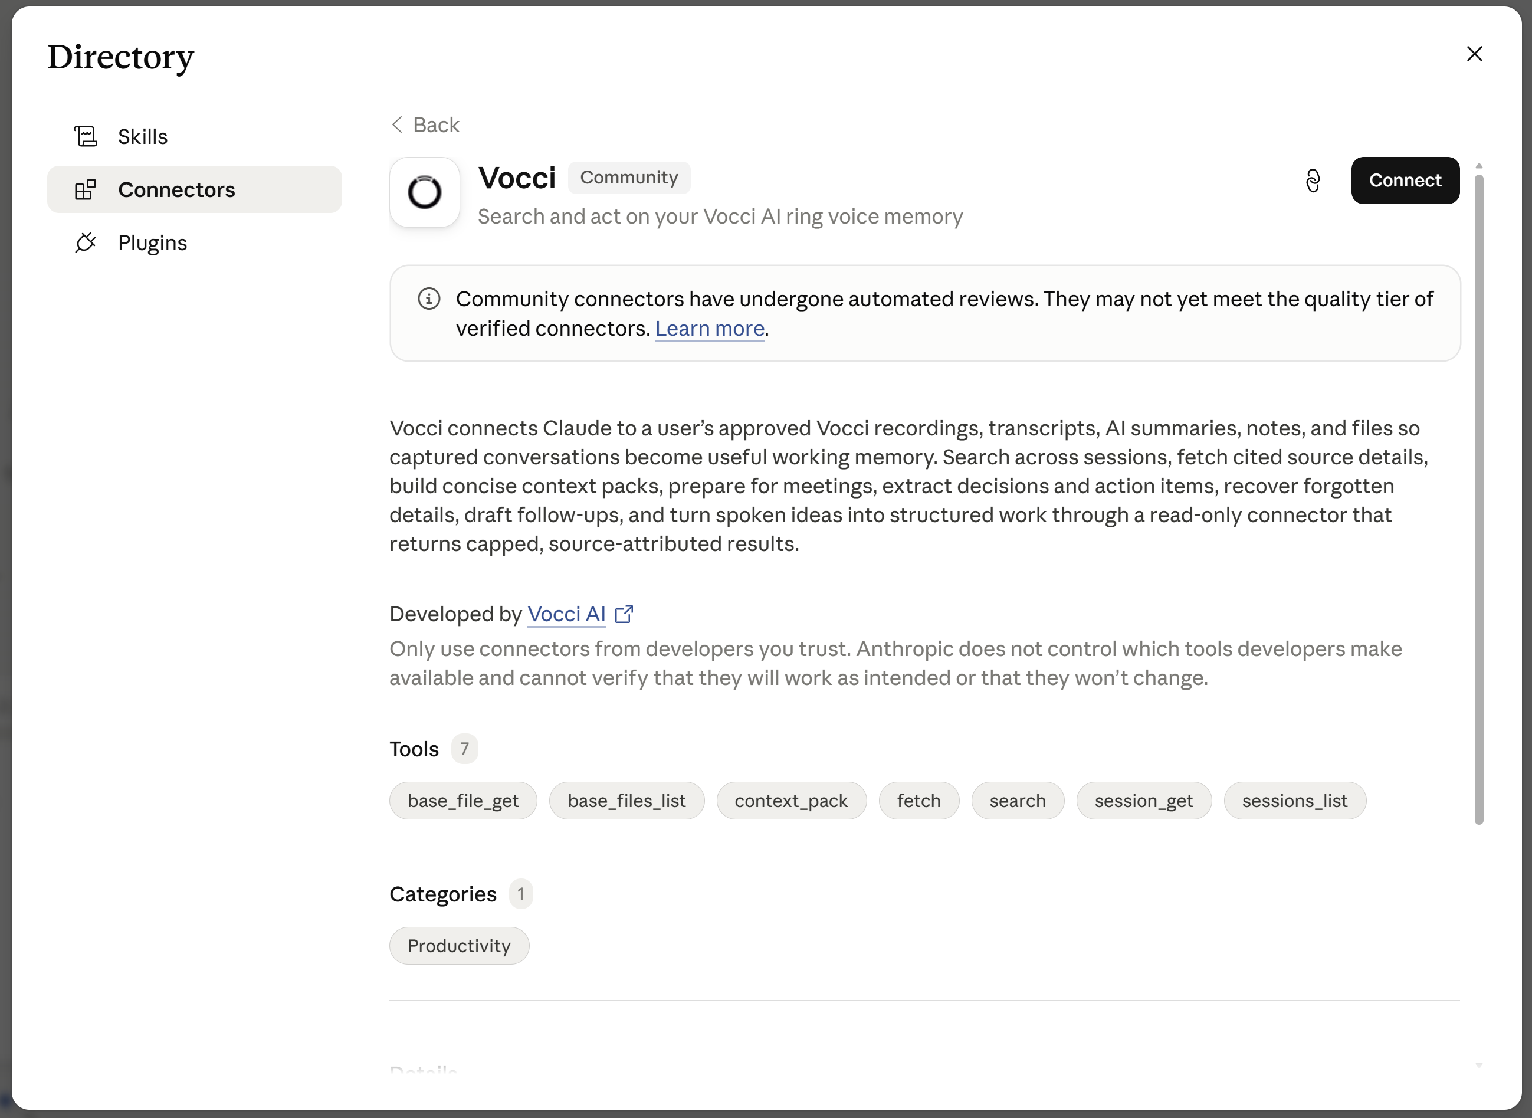Image resolution: width=1532 pixels, height=1118 pixels.
Task: Click the scrollbar down arrow
Action: pyautogui.click(x=1478, y=1065)
